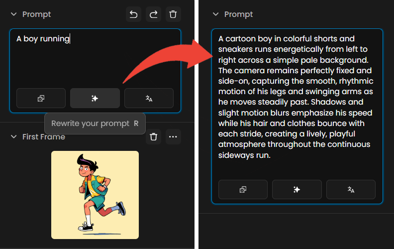Collapse the right Prompt section chevron
Viewport: 394px width, 249px height.
pyautogui.click(x=215, y=14)
